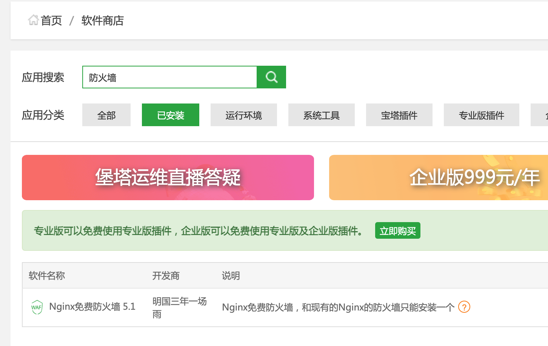Screen dimensions: 548x346
Task: Click the 开发商 column header
Action: click(166, 276)
